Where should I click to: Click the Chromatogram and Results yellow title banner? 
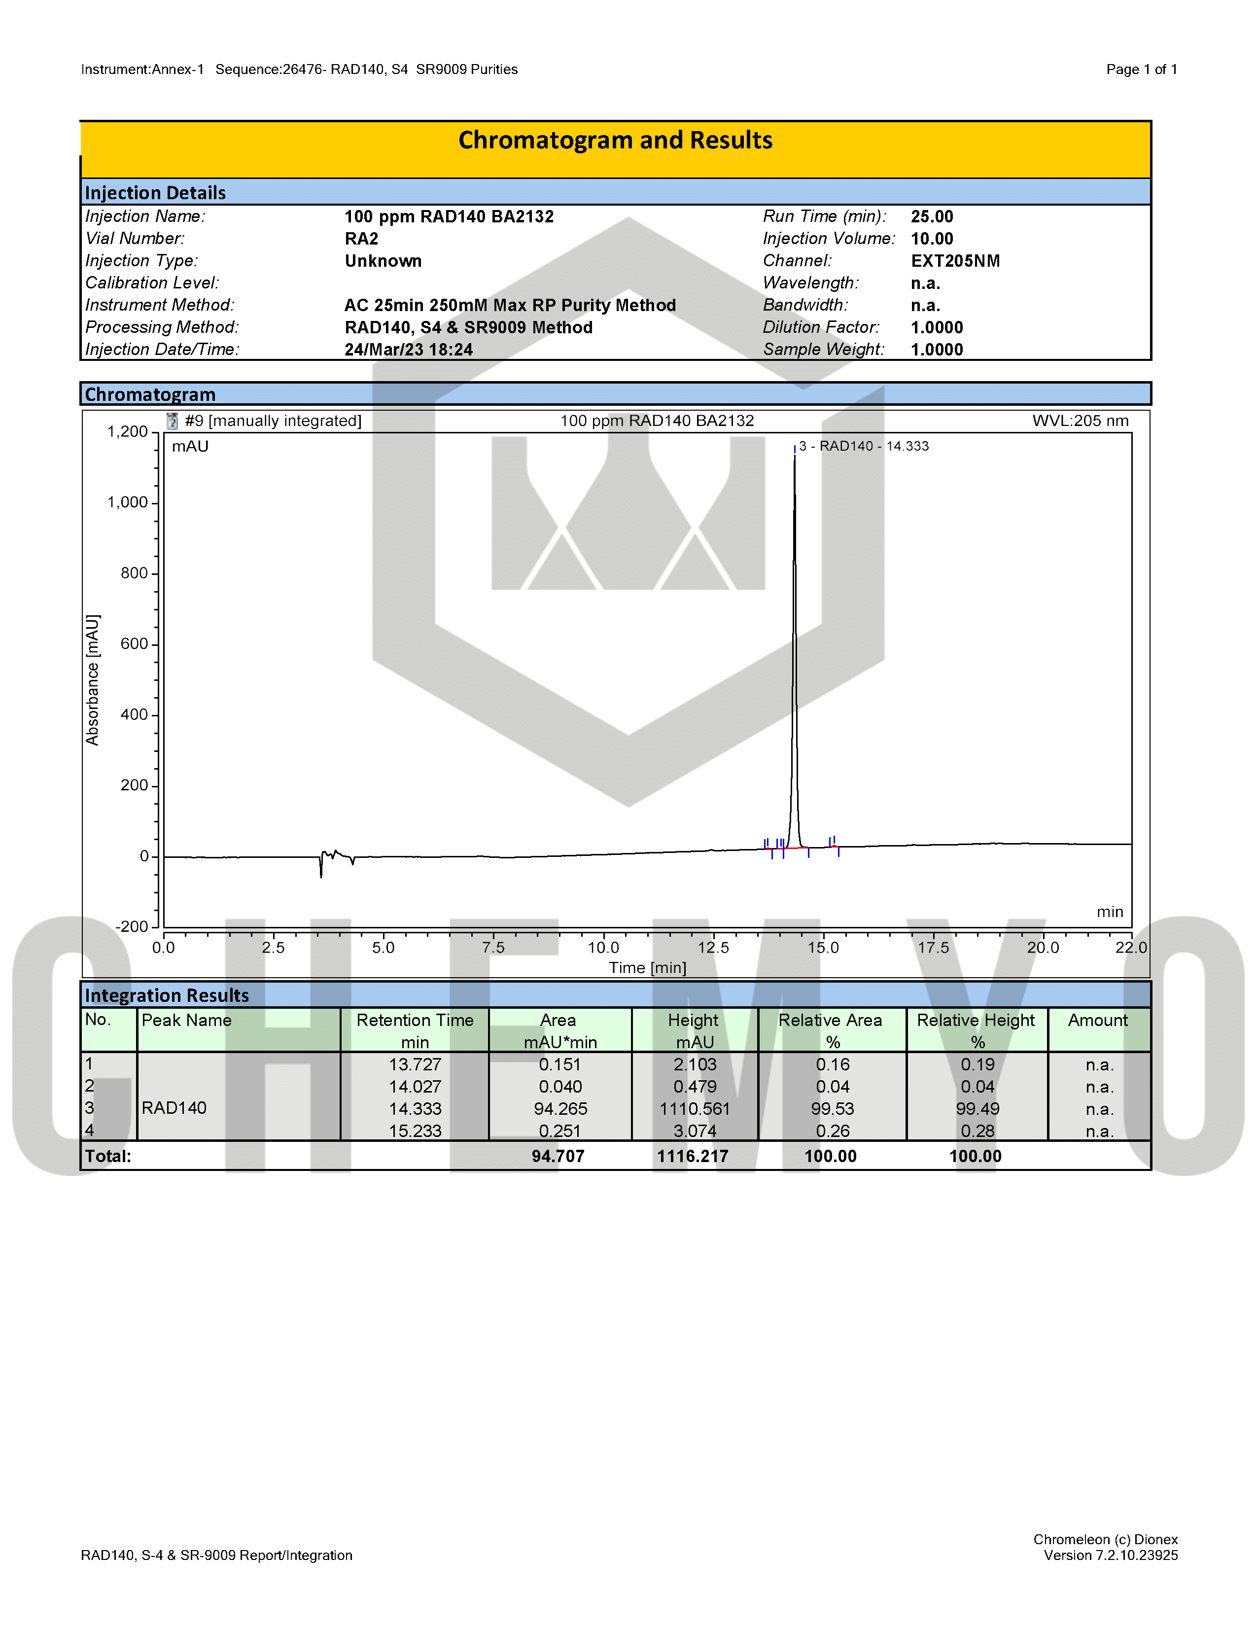coord(615,141)
